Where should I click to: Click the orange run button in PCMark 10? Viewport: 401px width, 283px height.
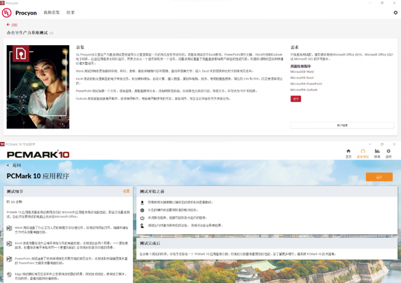click(x=379, y=177)
